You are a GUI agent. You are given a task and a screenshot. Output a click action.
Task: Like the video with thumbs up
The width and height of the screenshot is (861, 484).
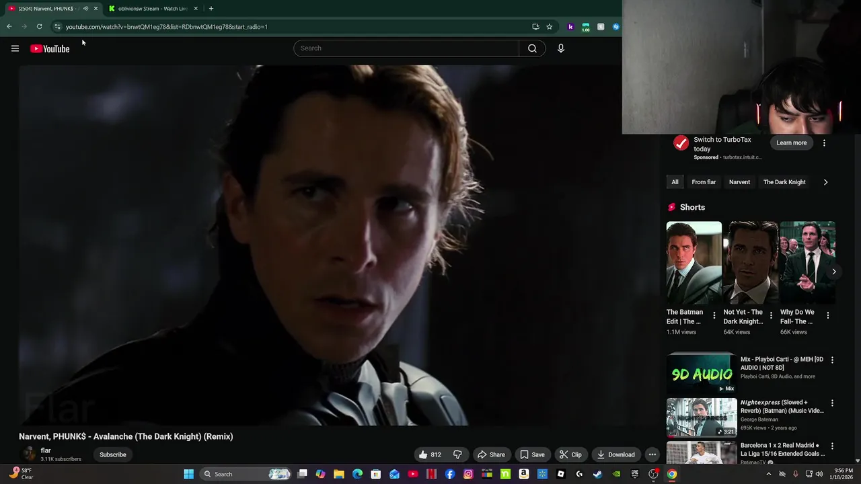coord(429,454)
